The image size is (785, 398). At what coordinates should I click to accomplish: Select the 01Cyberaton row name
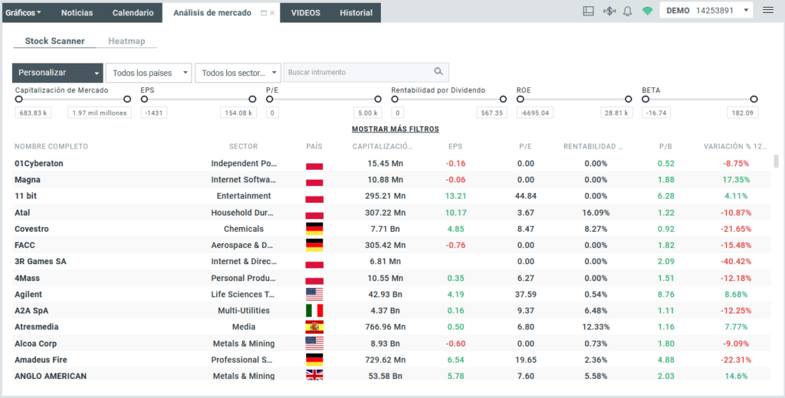(39, 164)
